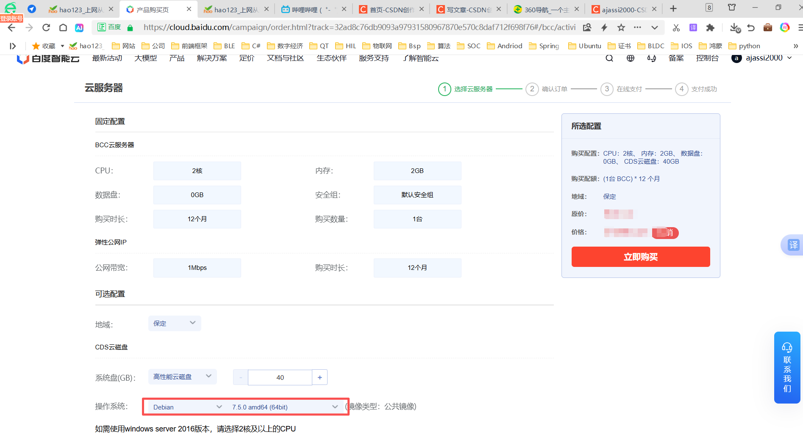
Task: Open the 前端框架 bookmark folder
Action: click(x=189, y=46)
